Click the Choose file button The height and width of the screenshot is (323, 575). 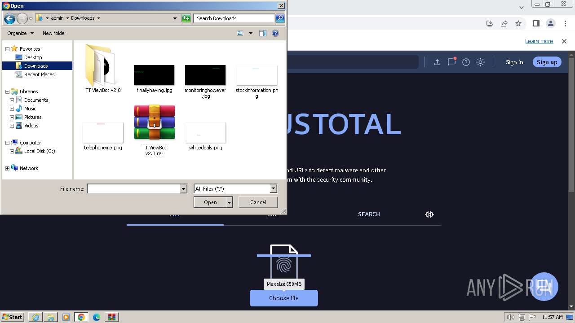point(284,298)
